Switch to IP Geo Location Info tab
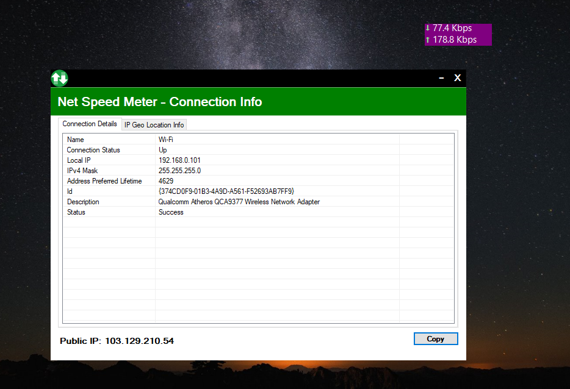The width and height of the screenshot is (570, 389). click(154, 125)
